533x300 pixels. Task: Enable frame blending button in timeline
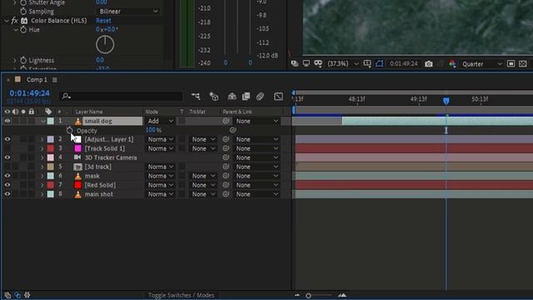(247, 97)
